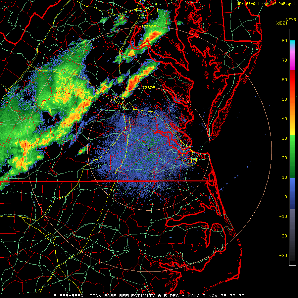Select the 60 dBZ scale value
298x298 pixels.
point(284,79)
